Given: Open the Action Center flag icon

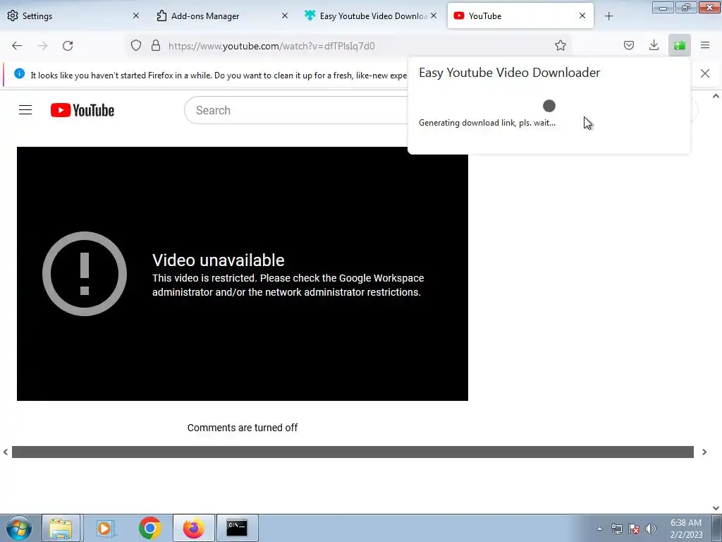Looking at the screenshot, I should click(x=634, y=529).
